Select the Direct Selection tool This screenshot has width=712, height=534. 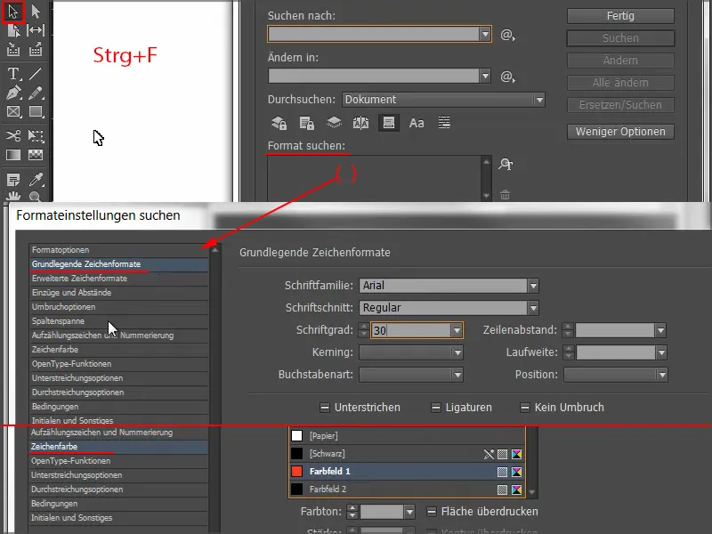coord(36,12)
